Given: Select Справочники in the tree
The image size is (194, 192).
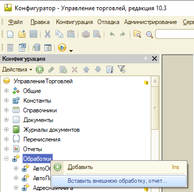Looking at the screenshot, I should (40, 110).
